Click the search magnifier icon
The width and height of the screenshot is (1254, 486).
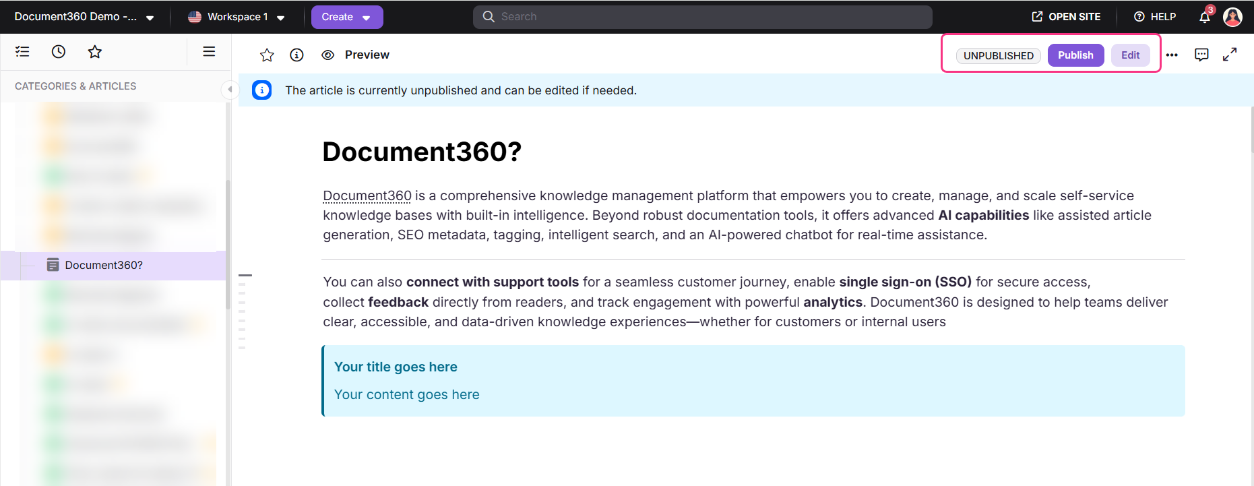click(x=489, y=17)
